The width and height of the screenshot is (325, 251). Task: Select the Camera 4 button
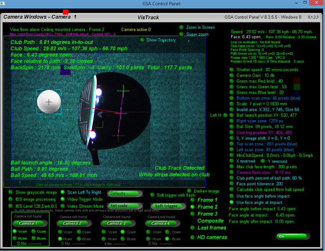coord(162,223)
